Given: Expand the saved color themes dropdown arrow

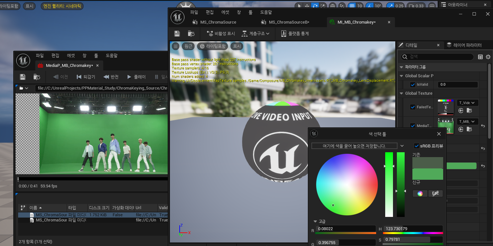Looking at the screenshot, I should (402, 146).
